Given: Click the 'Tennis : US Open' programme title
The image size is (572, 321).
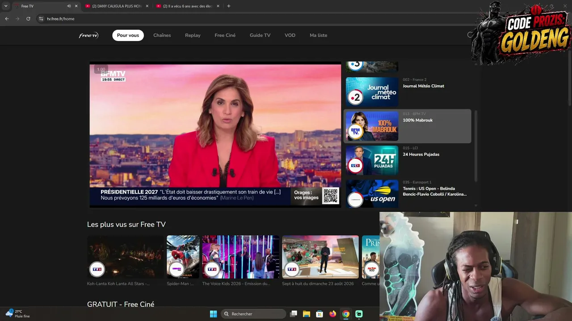Looking at the screenshot, I should coord(434,191).
